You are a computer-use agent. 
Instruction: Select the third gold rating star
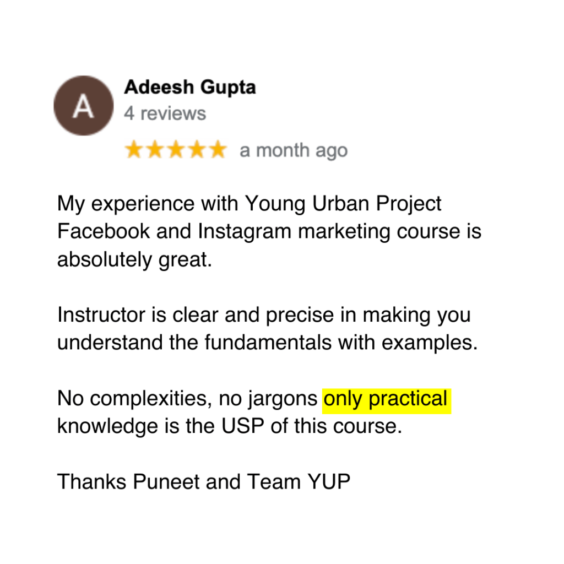[176, 150]
